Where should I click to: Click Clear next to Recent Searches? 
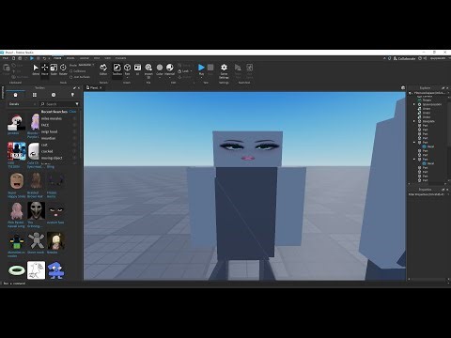(72, 112)
